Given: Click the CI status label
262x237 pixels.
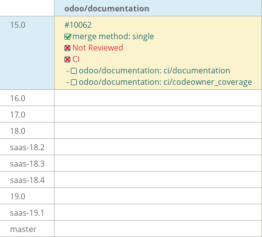Looking at the screenshot, I should tap(76, 59).
